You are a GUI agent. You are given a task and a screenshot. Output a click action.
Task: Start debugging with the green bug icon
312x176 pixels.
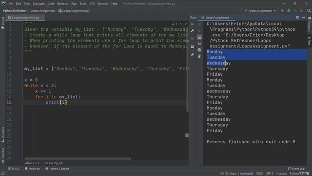tap(289, 11)
